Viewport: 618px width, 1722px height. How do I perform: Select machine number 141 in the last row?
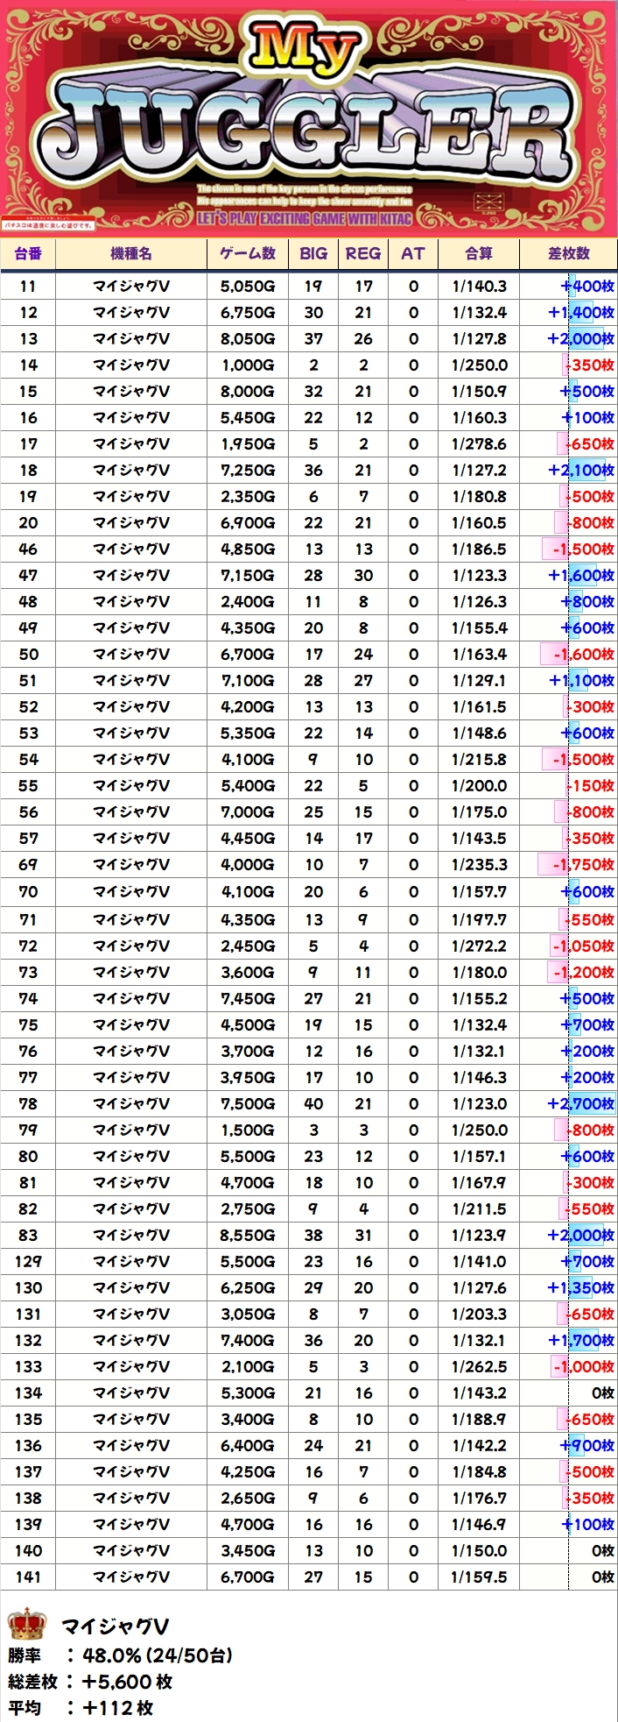pyautogui.click(x=28, y=1577)
